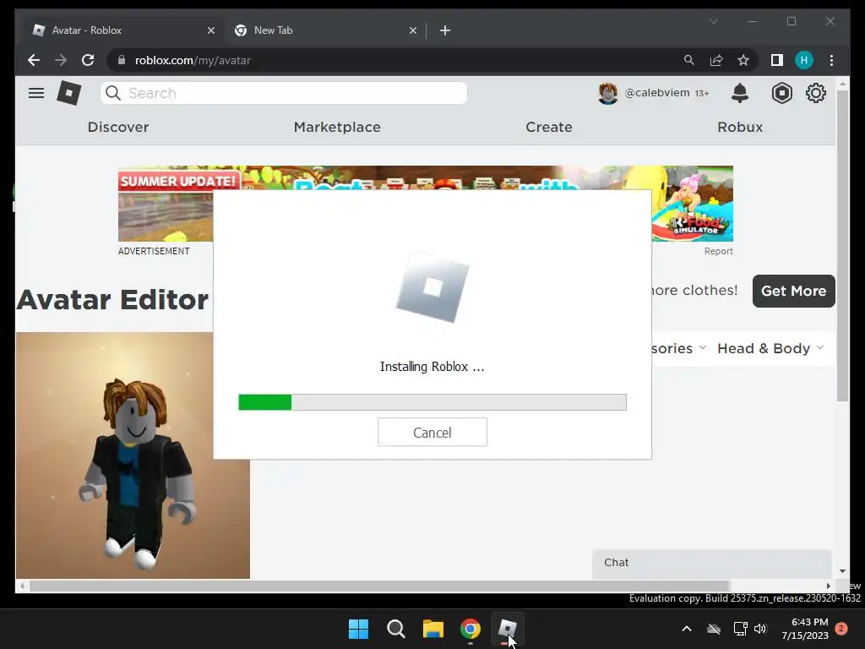Viewport: 865px width, 649px height.
Task: Close the New Tab tab
Action: tap(412, 30)
